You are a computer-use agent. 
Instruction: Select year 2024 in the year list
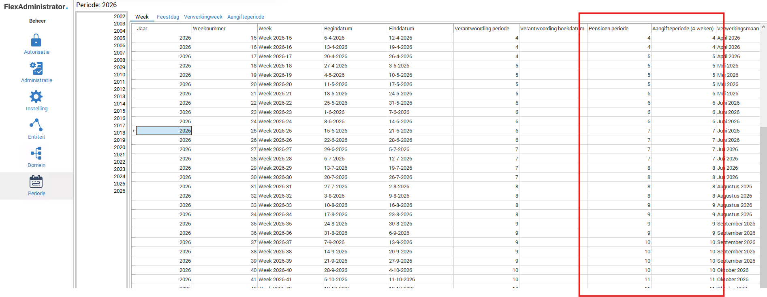[120, 177]
